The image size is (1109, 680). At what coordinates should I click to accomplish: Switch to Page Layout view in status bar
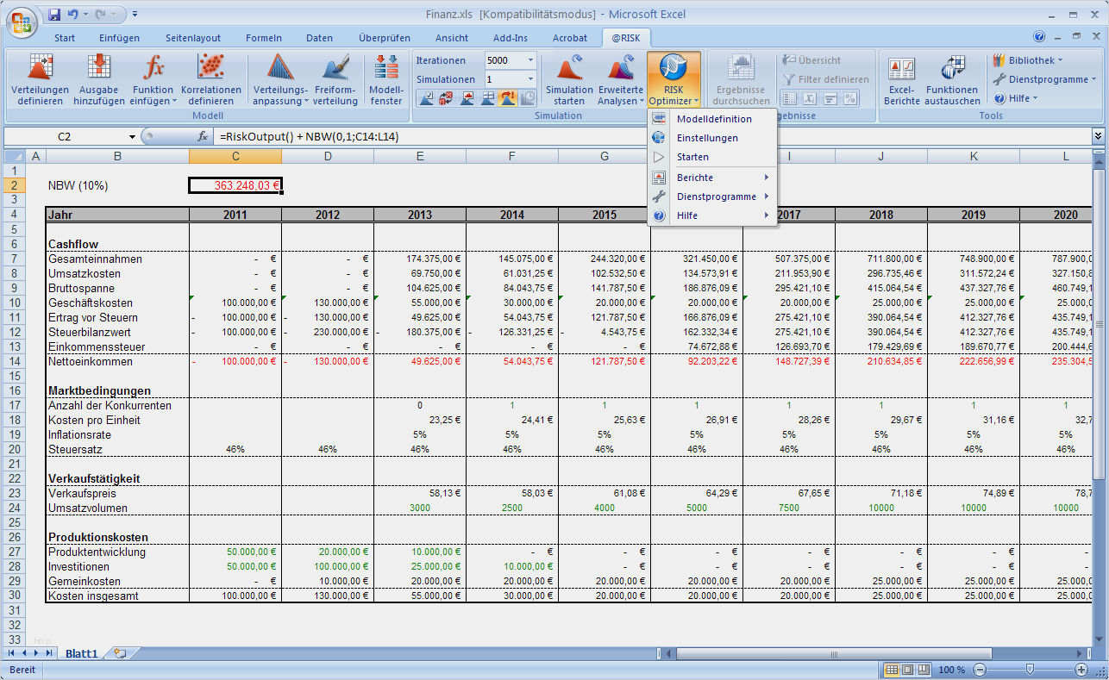(x=907, y=670)
